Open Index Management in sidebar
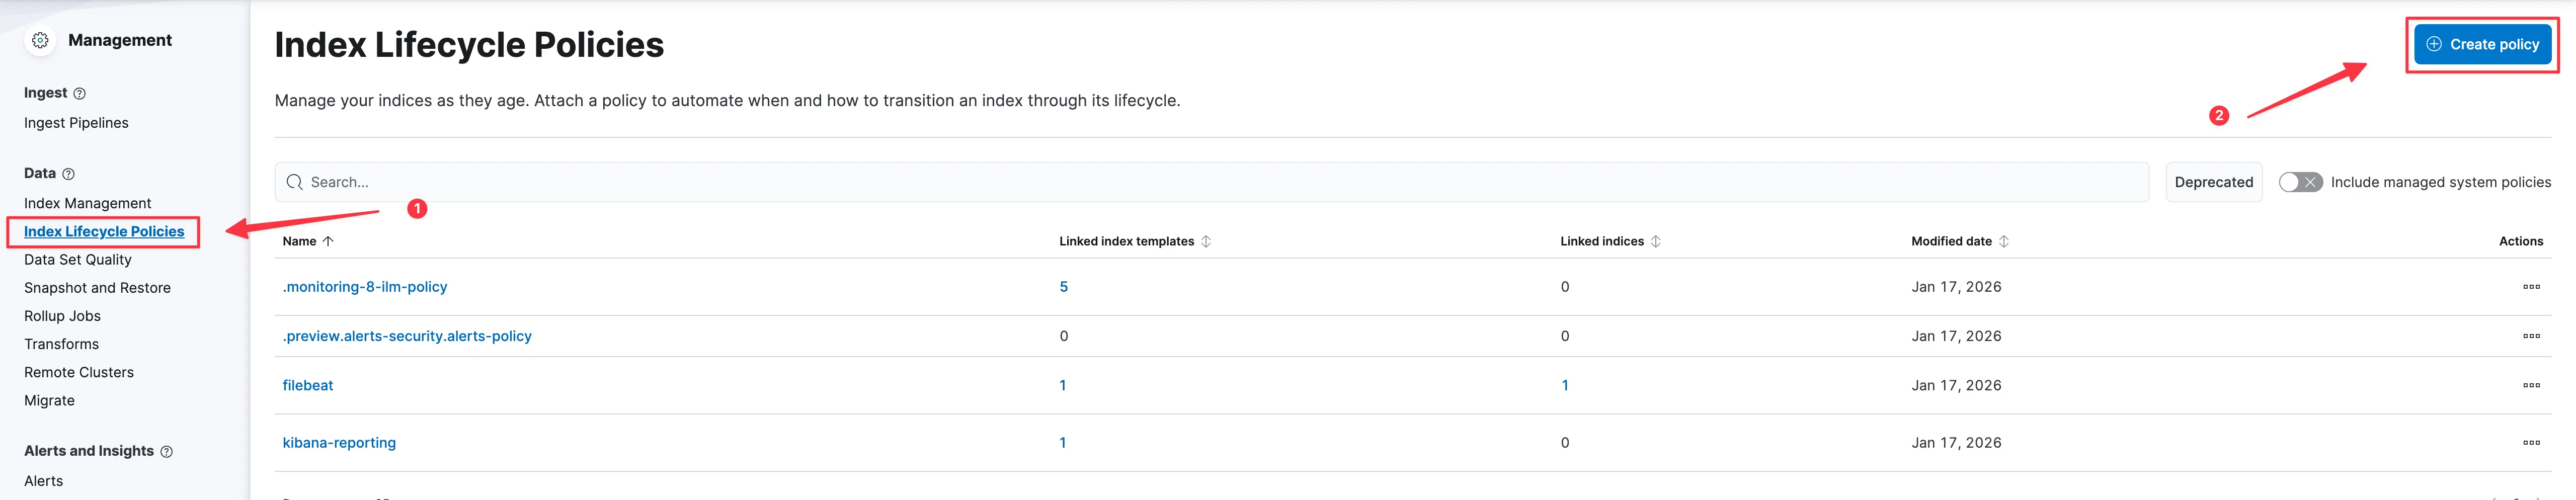 tap(88, 203)
